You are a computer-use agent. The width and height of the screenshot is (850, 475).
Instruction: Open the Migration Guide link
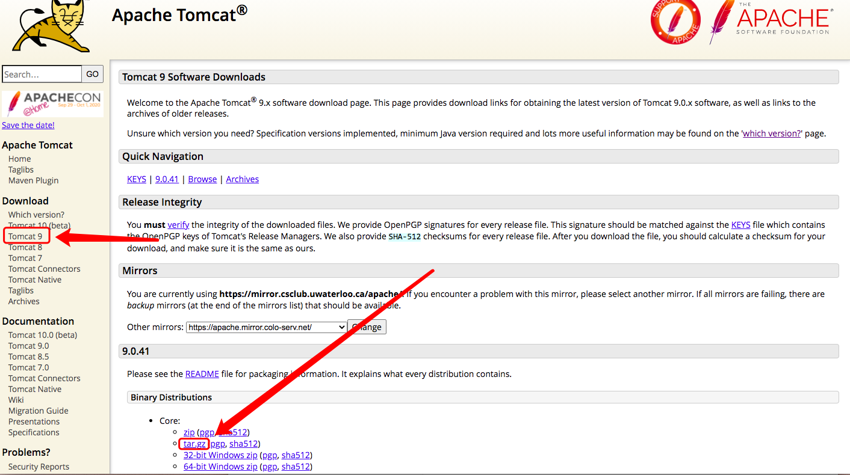(39, 411)
